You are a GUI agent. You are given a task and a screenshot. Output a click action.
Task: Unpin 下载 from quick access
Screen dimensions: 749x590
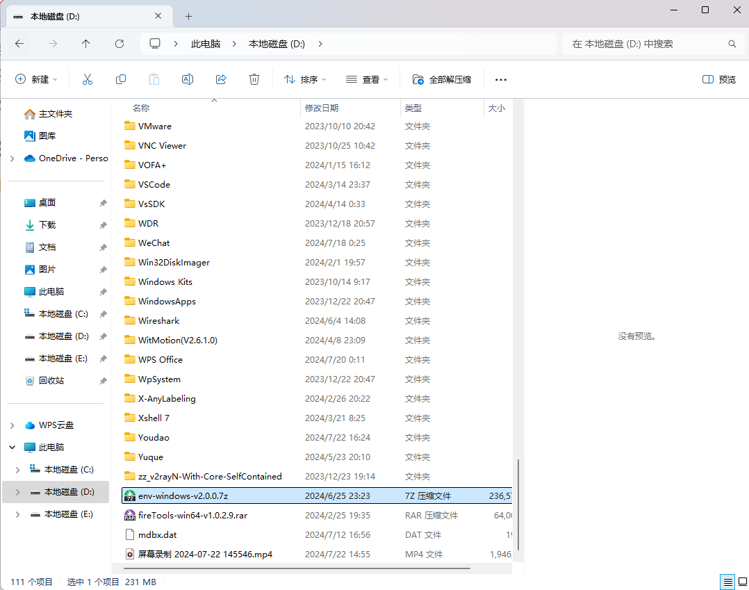[103, 225]
